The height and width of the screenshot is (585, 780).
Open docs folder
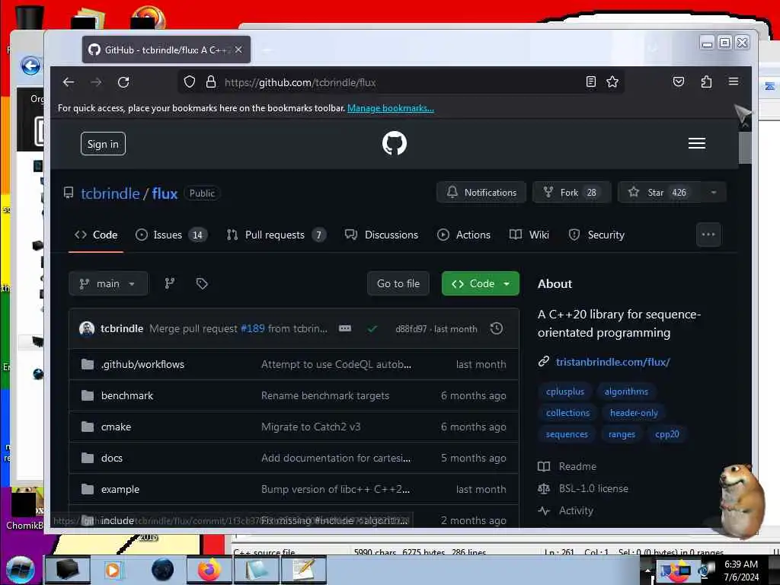tap(111, 458)
